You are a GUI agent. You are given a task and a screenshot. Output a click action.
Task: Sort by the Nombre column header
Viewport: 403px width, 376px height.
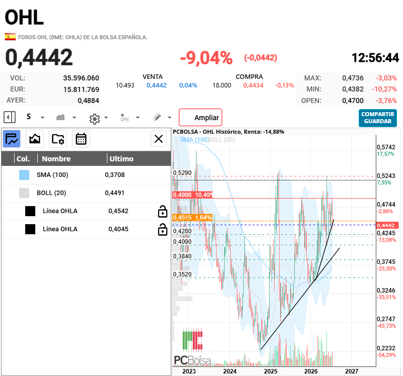(56, 159)
